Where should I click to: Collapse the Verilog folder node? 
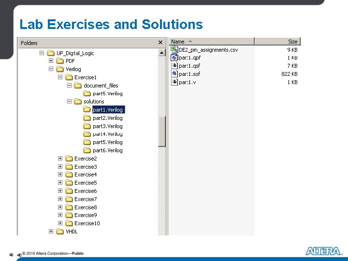(51, 69)
